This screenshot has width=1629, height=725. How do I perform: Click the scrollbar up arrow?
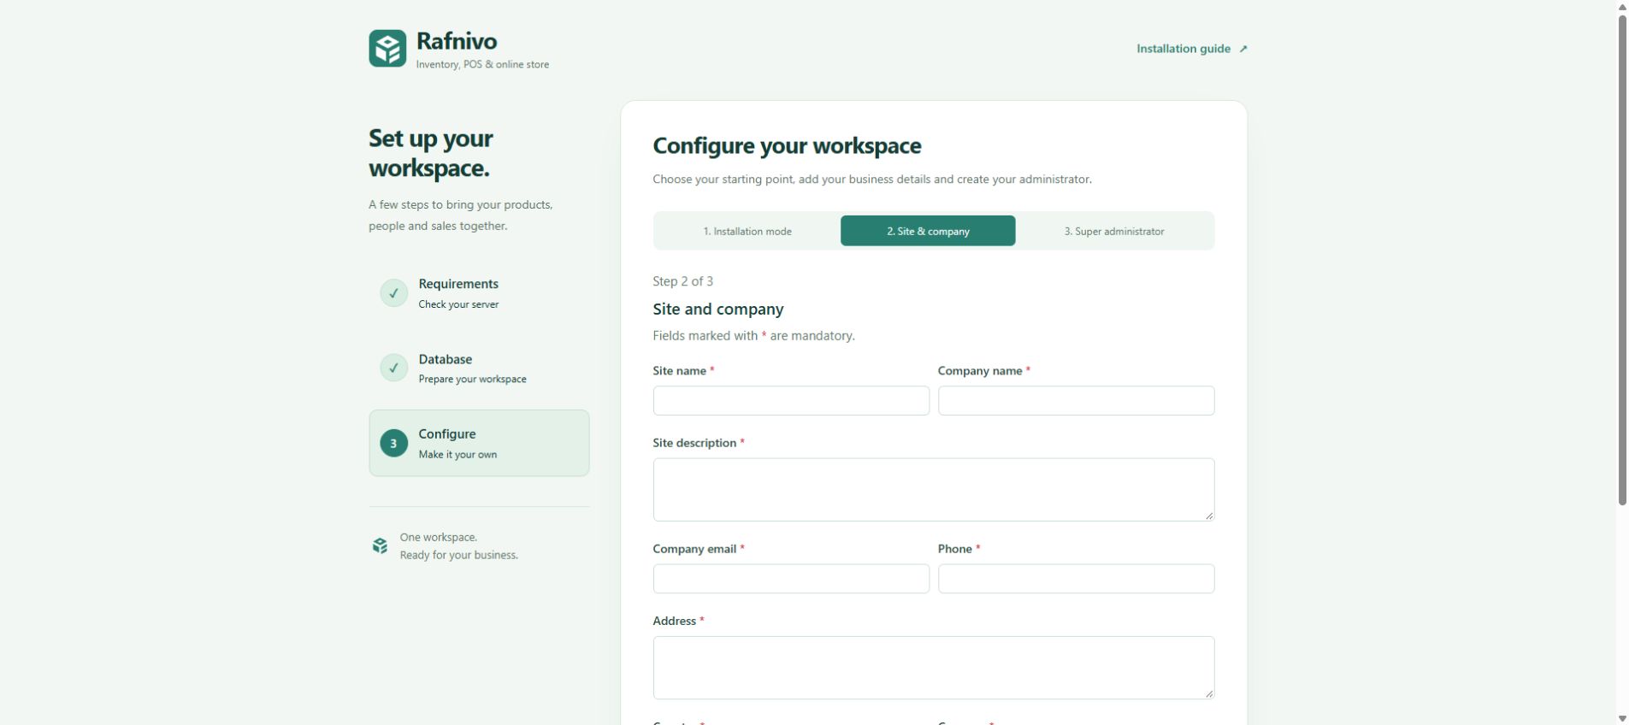click(1622, 7)
